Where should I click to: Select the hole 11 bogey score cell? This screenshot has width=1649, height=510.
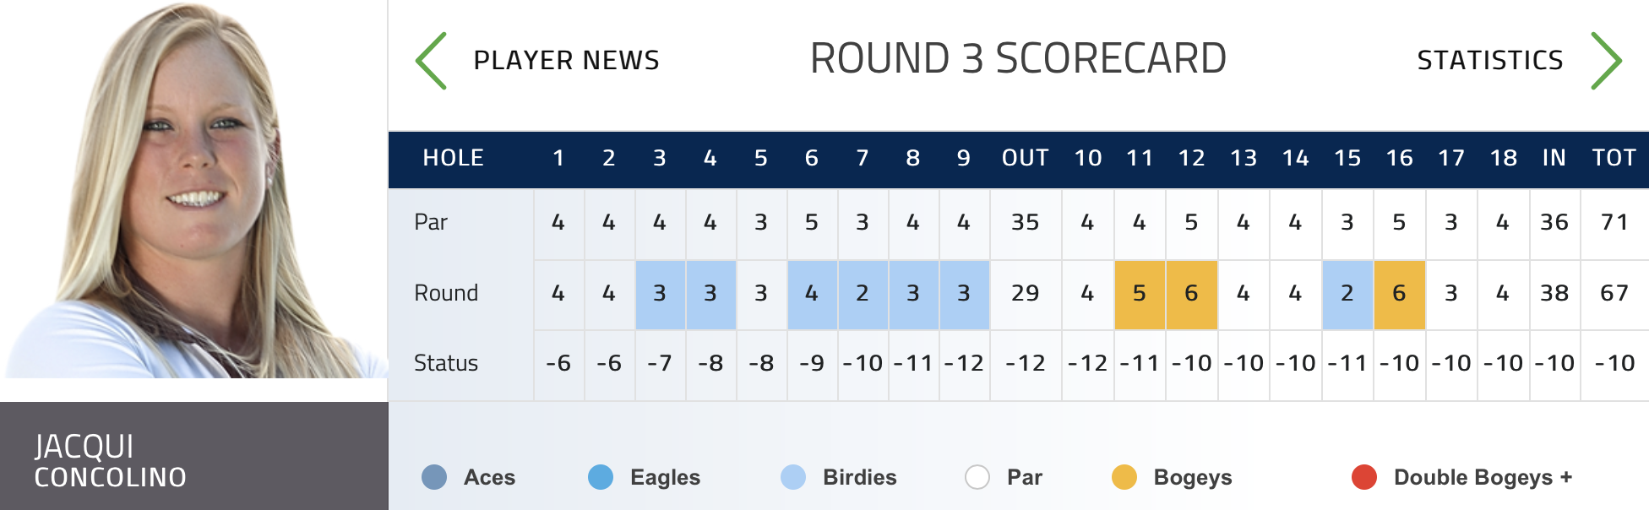1140,294
